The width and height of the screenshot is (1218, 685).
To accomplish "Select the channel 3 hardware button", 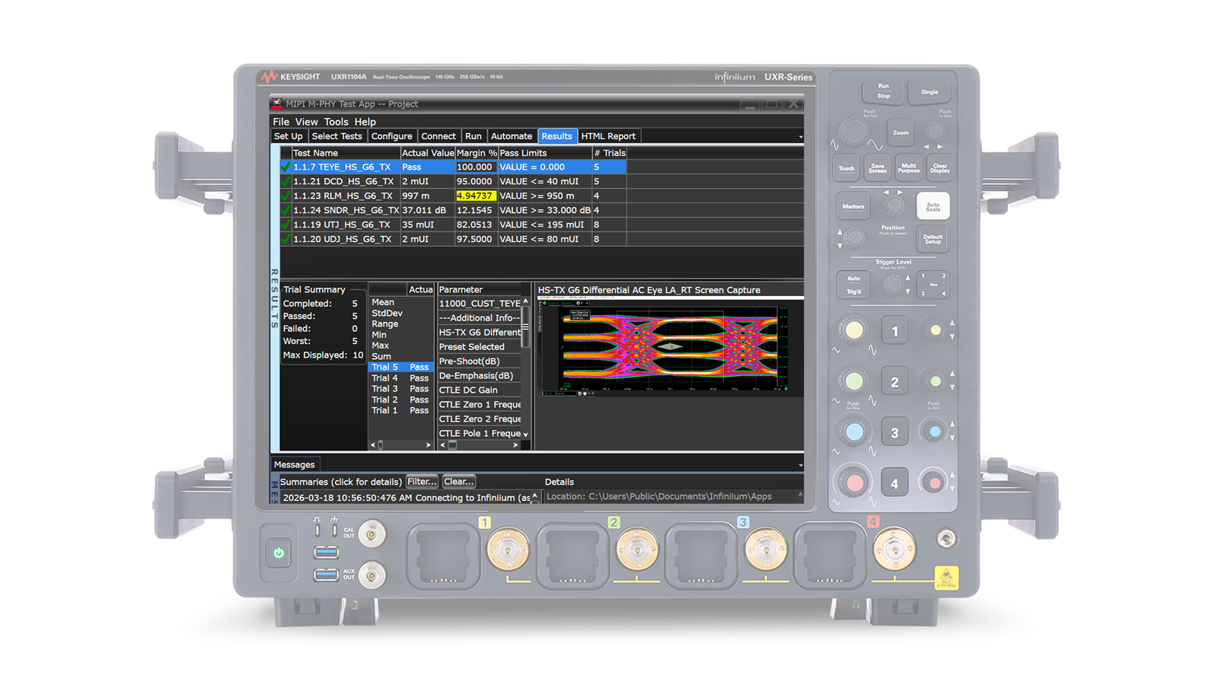I will coord(894,432).
